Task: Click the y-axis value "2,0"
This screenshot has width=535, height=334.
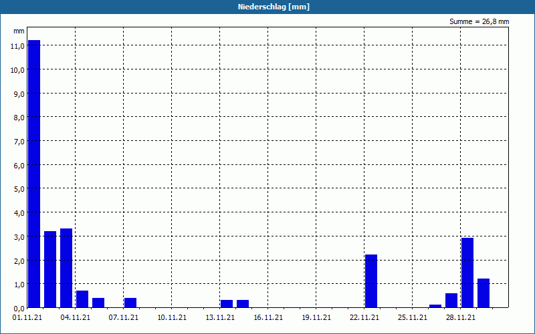Action: pos(19,261)
